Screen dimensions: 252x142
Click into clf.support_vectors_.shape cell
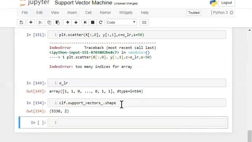click(x=137, y=103)
